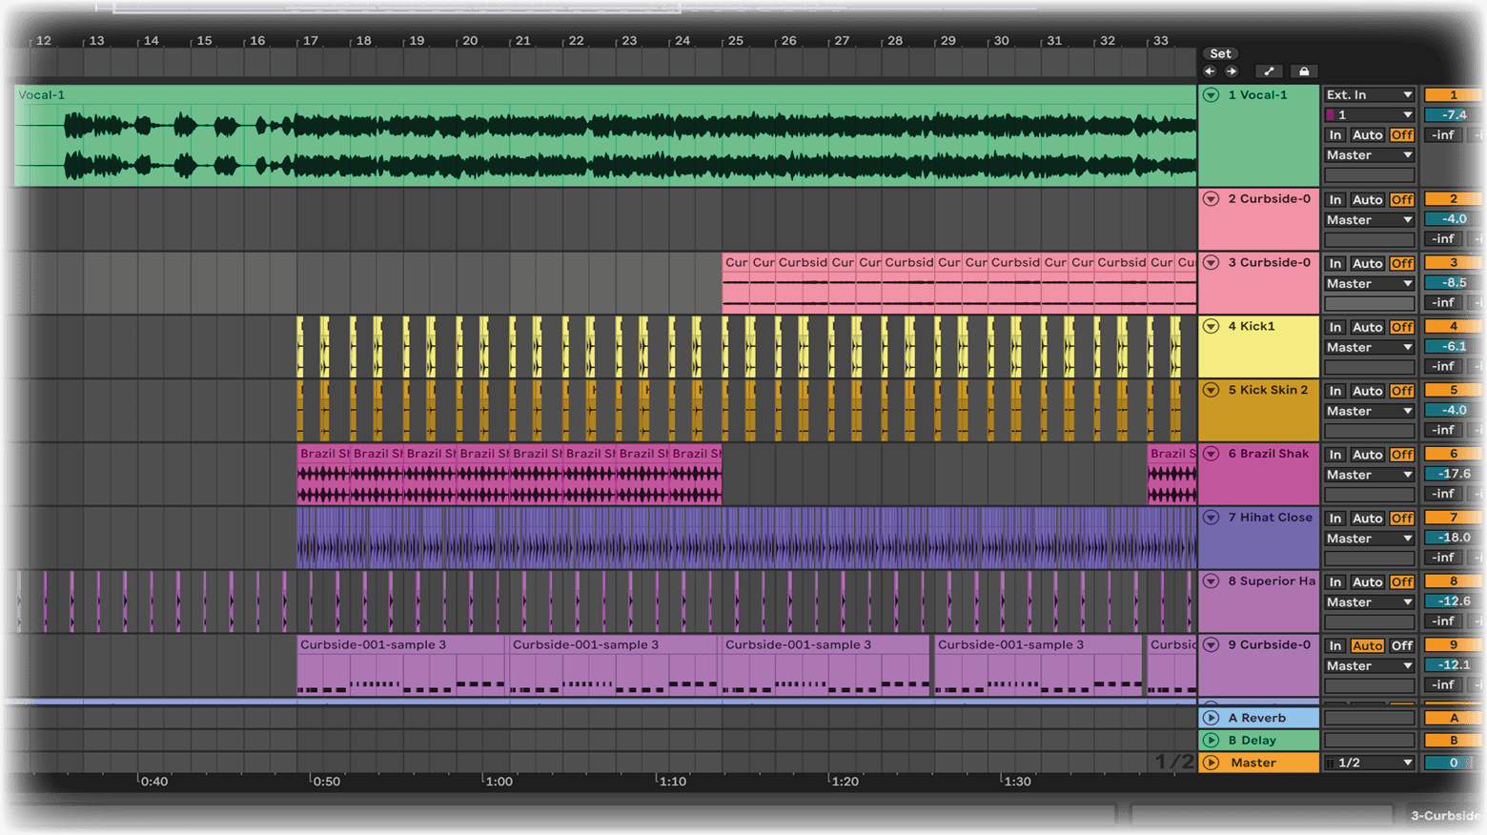Fold the 7 Hihat Close track
Image resolution: width=1487 pixels, height=835 pixels.
pos(1212,518)
